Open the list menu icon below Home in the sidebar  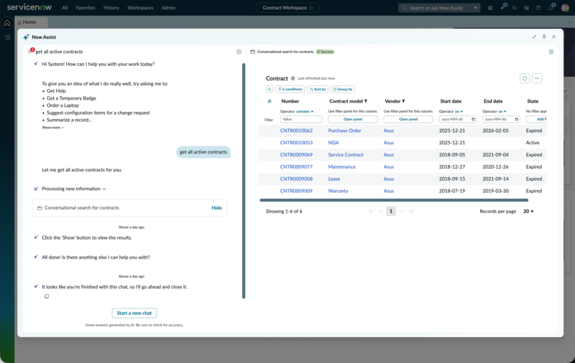tap(7, 37)
